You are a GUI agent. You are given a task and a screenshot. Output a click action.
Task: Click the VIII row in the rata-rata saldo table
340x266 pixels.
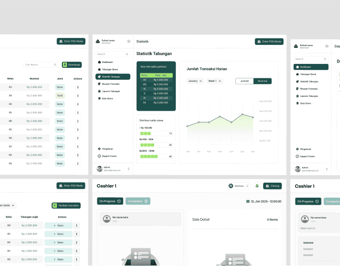tap(156, 84)
